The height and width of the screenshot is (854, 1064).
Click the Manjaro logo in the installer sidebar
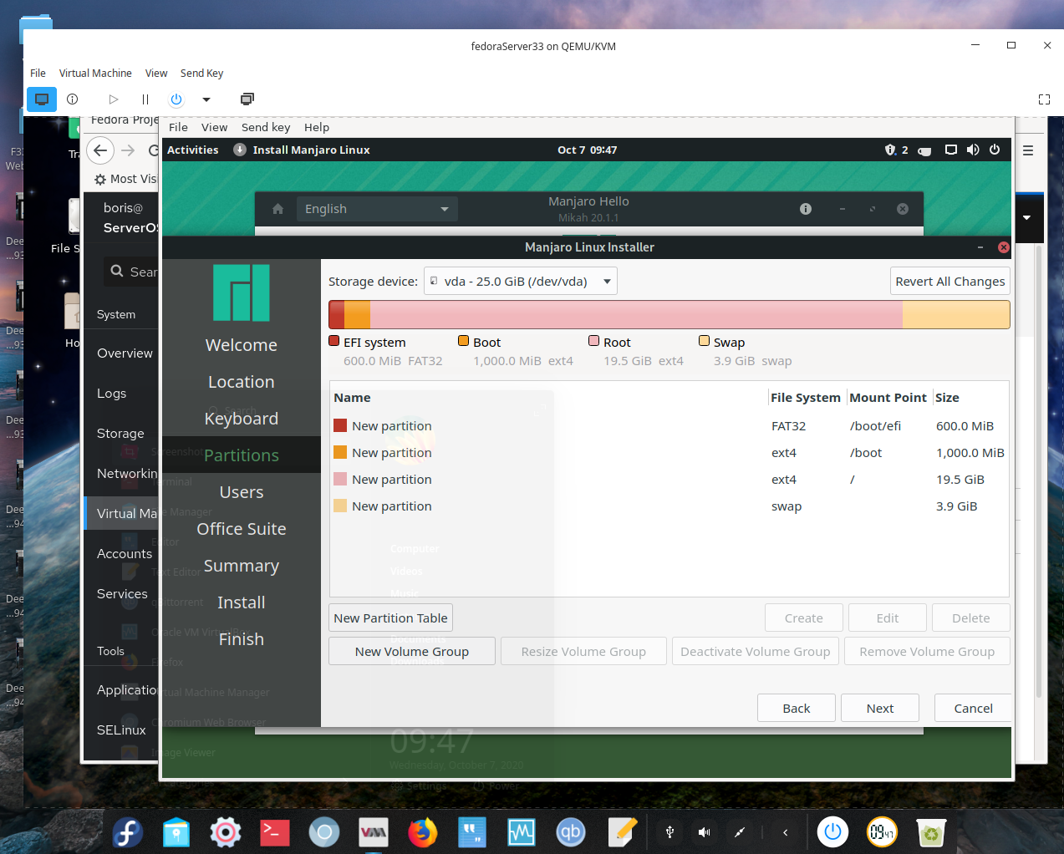241,293
